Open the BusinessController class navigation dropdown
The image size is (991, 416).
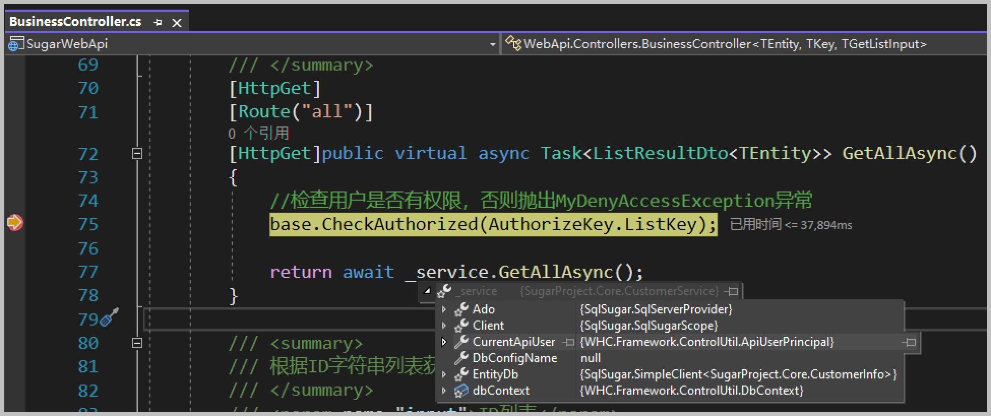[x=745, y=44]
